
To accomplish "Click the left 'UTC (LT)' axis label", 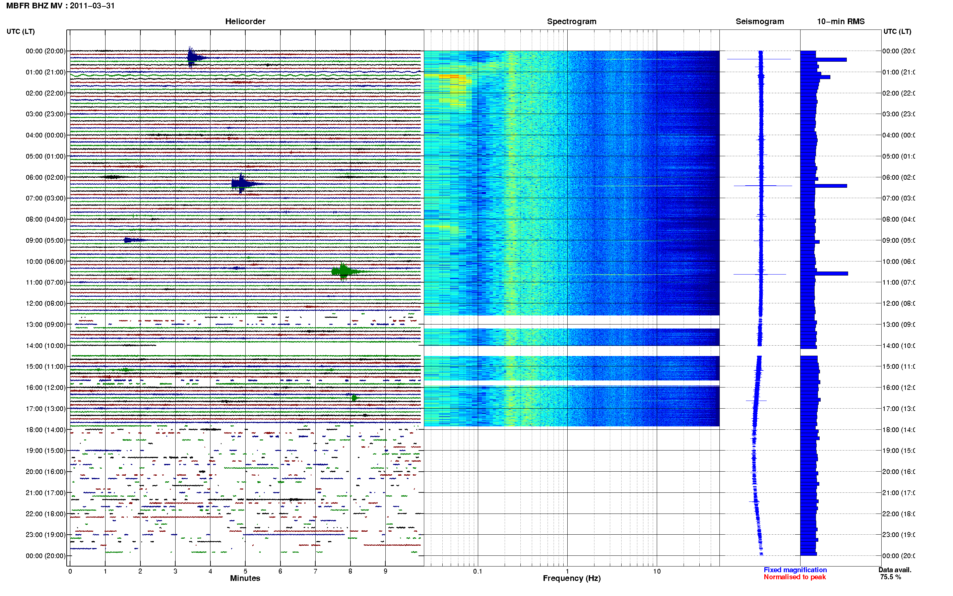I will click(20, 31).
